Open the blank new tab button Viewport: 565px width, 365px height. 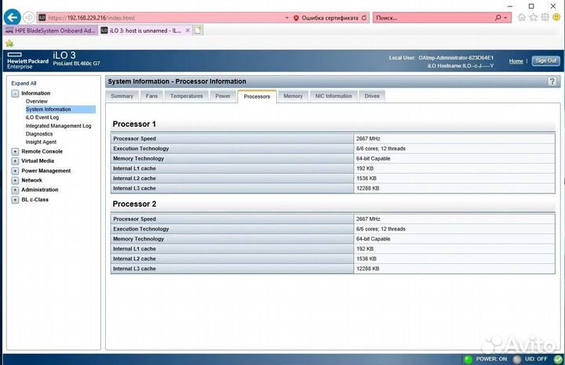click(x=199, y=30)
